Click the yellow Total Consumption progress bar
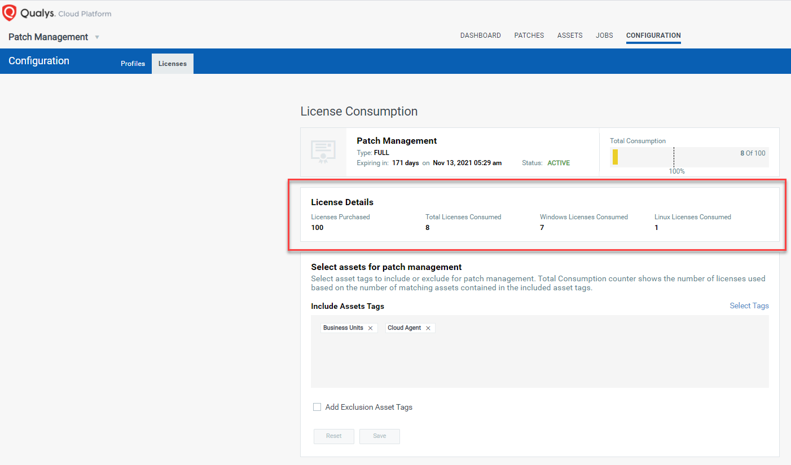 click(615, 157)
